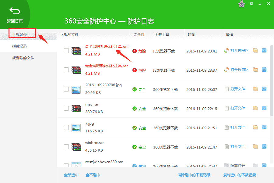Image resolution: width=274 pixels, height=183 pixels.
Task: Select checkbox for first 最全网吧系统优化工具.rar
Action: (66, 51)
